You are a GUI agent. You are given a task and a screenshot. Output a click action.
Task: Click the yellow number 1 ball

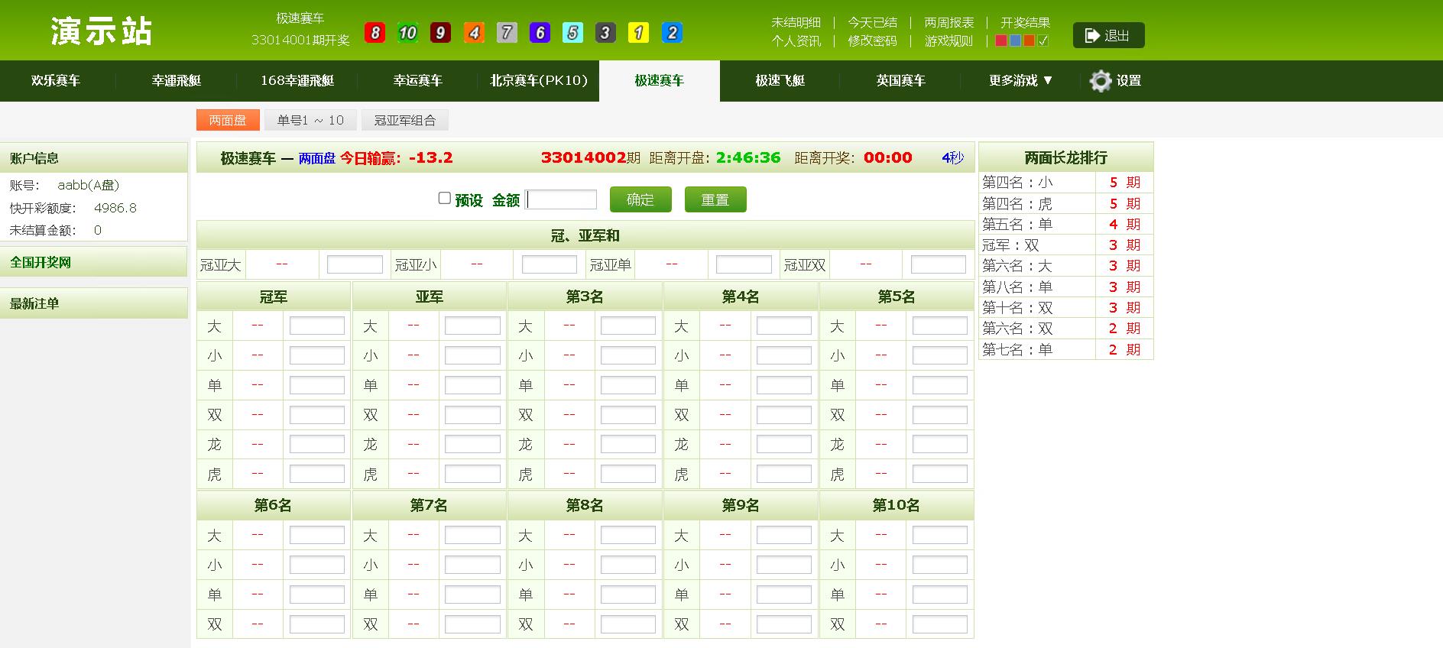(x=638, y=33)
